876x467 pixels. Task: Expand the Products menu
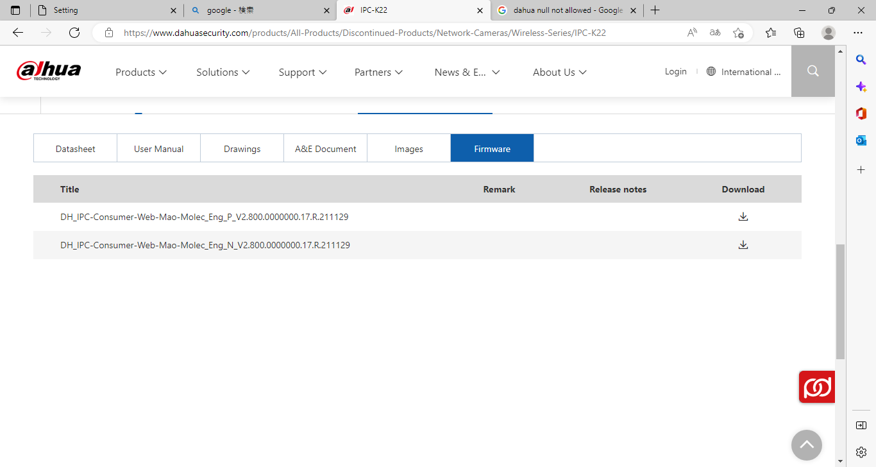pos(141,72)
